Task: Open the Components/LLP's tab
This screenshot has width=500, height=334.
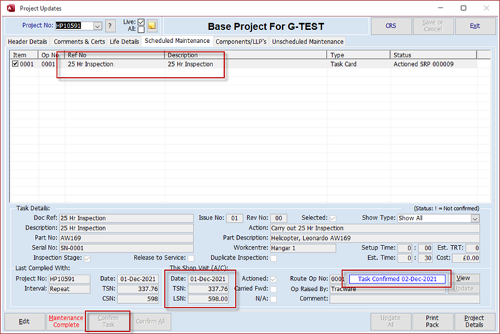Action: point(240,42)
